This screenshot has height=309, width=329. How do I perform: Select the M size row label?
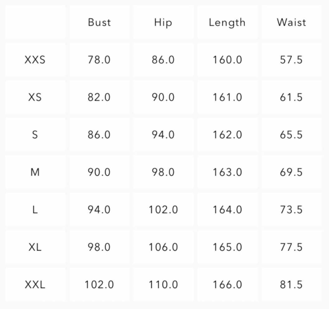[x=35, y=172]
